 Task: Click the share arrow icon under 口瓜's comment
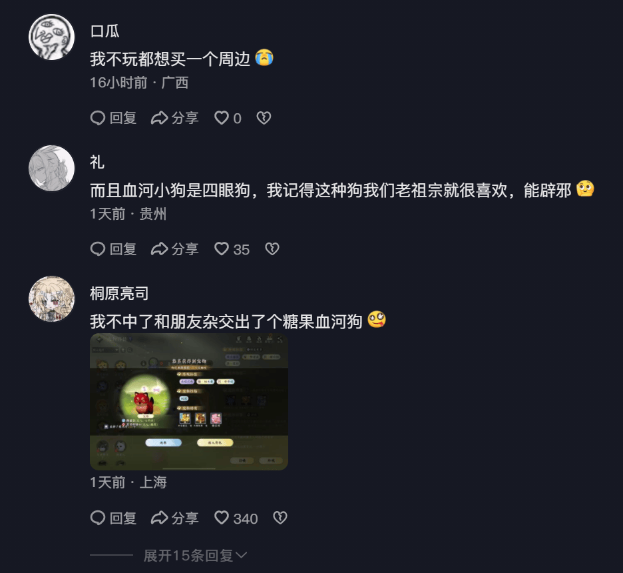(159, 118)
